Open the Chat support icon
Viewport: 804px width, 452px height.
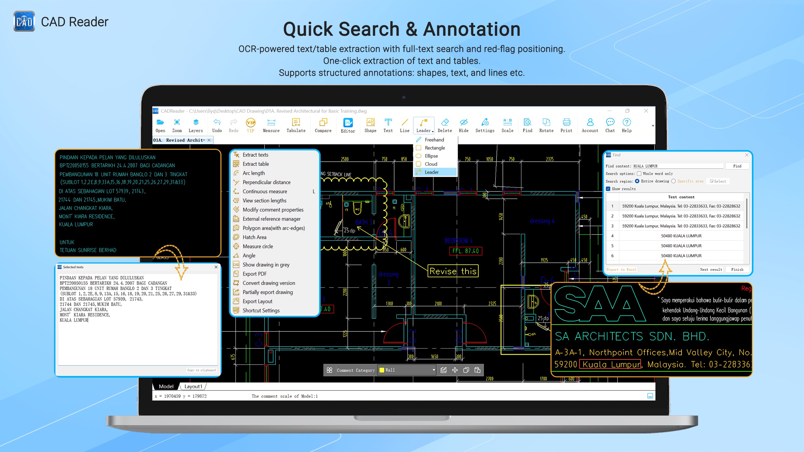tap(610, 125)
